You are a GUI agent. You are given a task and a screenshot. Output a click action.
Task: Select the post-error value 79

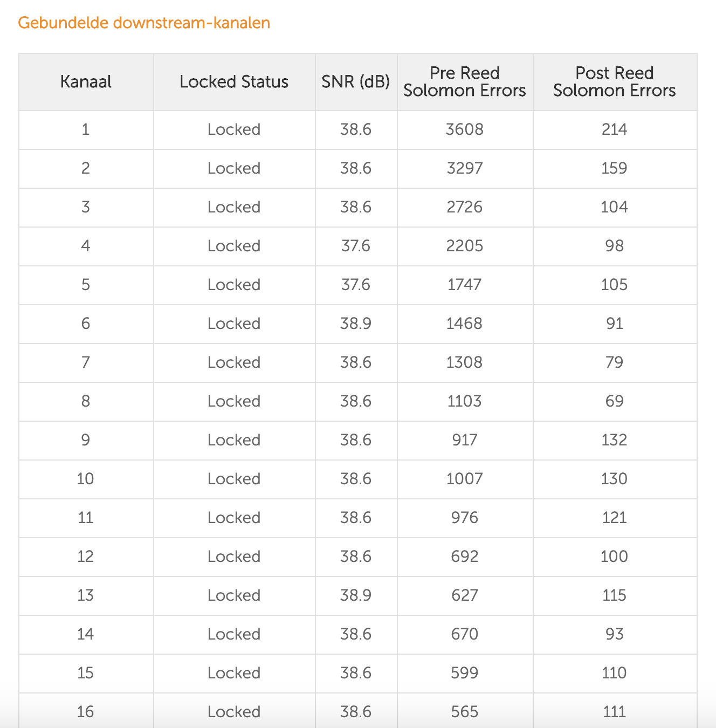[x=614, y=362]
